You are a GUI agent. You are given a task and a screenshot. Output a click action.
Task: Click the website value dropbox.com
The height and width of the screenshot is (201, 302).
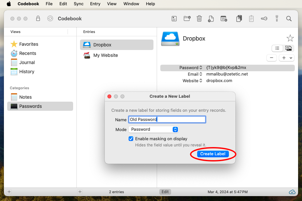(x=219, y=81)
